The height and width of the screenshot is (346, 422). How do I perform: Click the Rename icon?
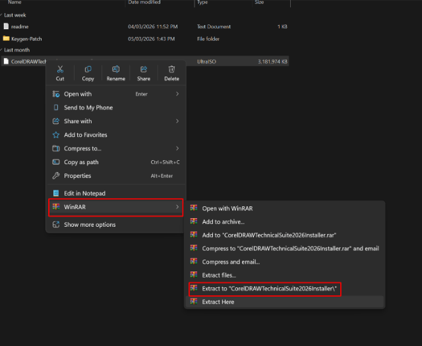coord(116,69)
